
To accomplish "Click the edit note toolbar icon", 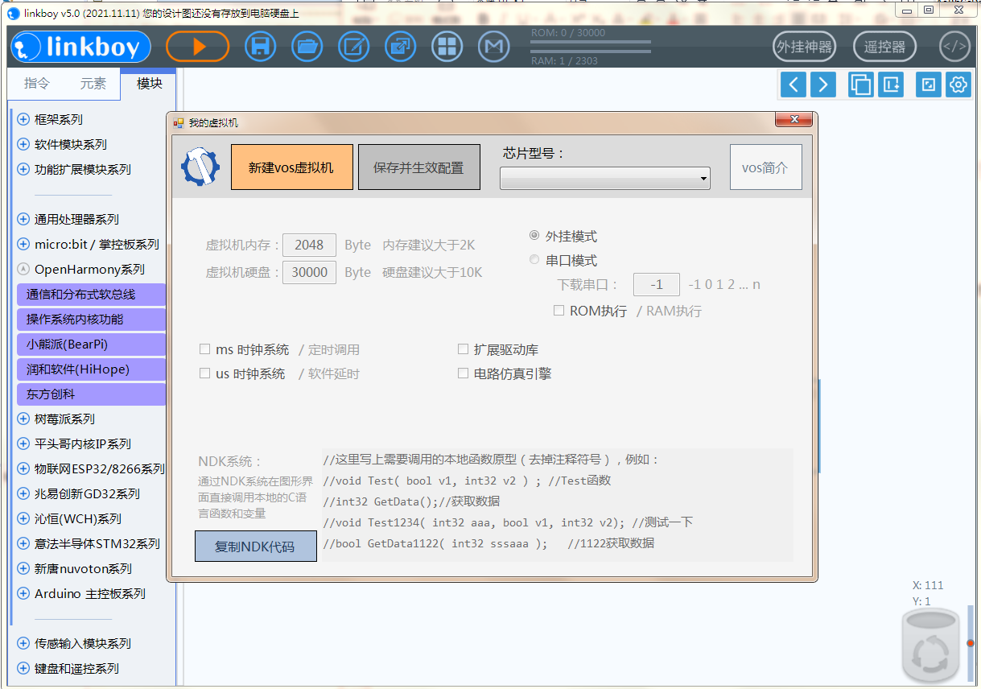I will [x=353, y=47].
